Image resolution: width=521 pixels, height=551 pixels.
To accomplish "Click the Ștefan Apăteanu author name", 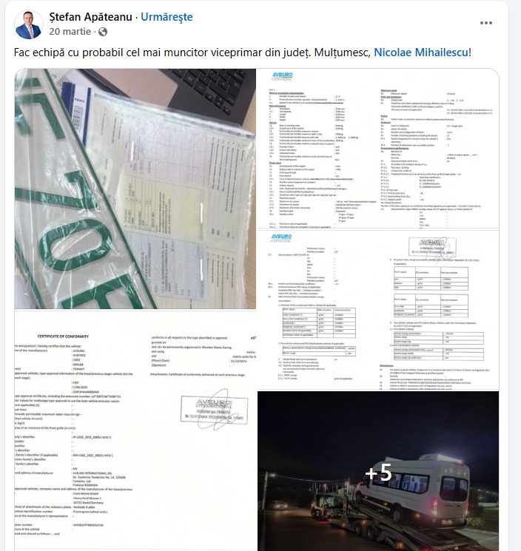I will 90,16.
